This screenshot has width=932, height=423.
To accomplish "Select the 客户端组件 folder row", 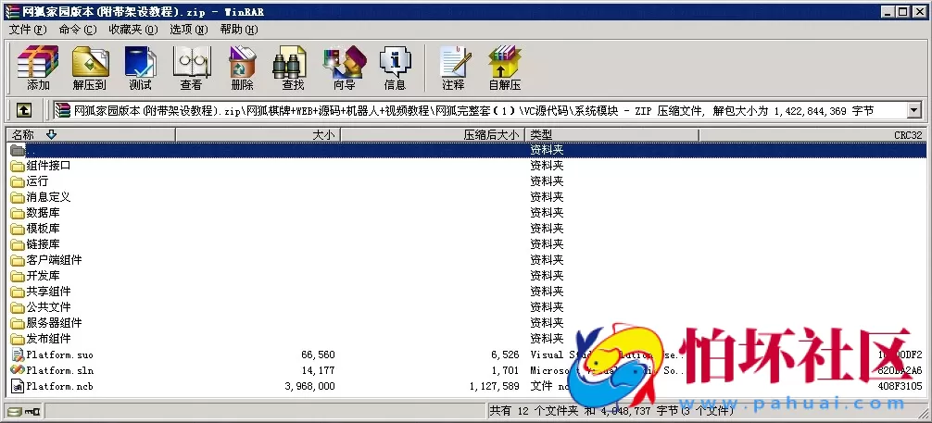I will (x=466, y=260).
